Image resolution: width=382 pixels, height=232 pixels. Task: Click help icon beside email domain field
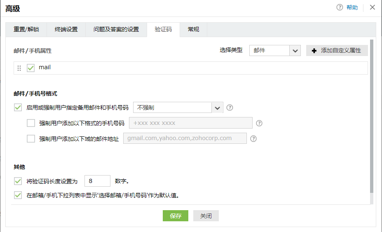point(253,138)
